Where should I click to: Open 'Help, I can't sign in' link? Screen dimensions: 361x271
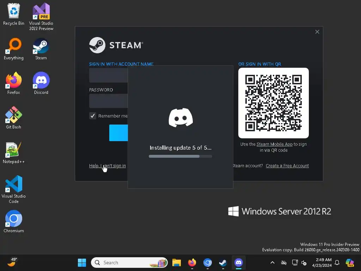(107, 166)
